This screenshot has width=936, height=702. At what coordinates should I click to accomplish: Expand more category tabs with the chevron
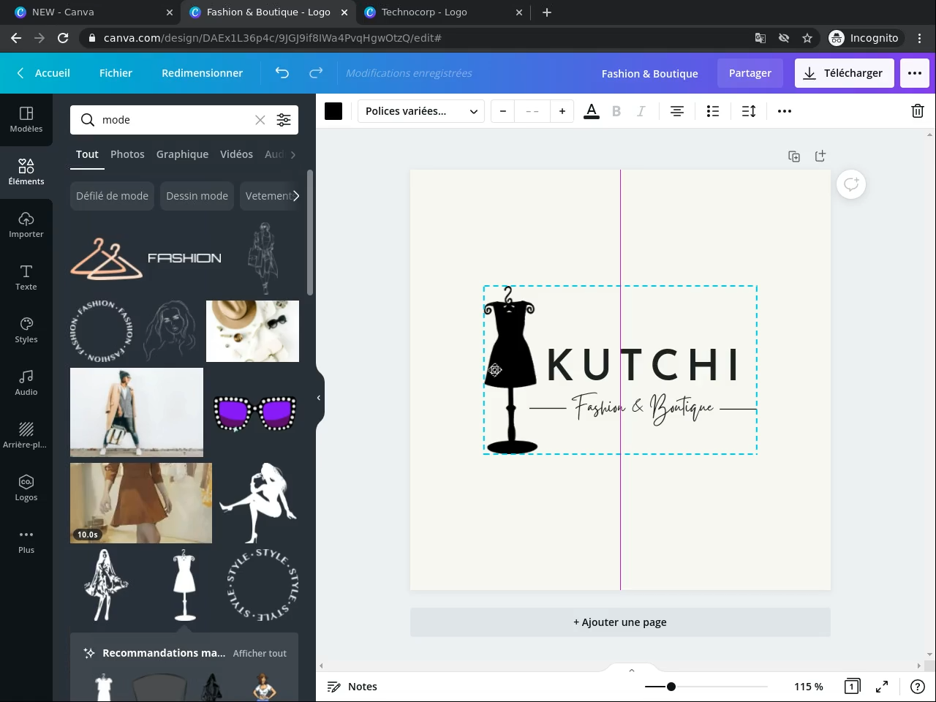[x=293, y=154]
